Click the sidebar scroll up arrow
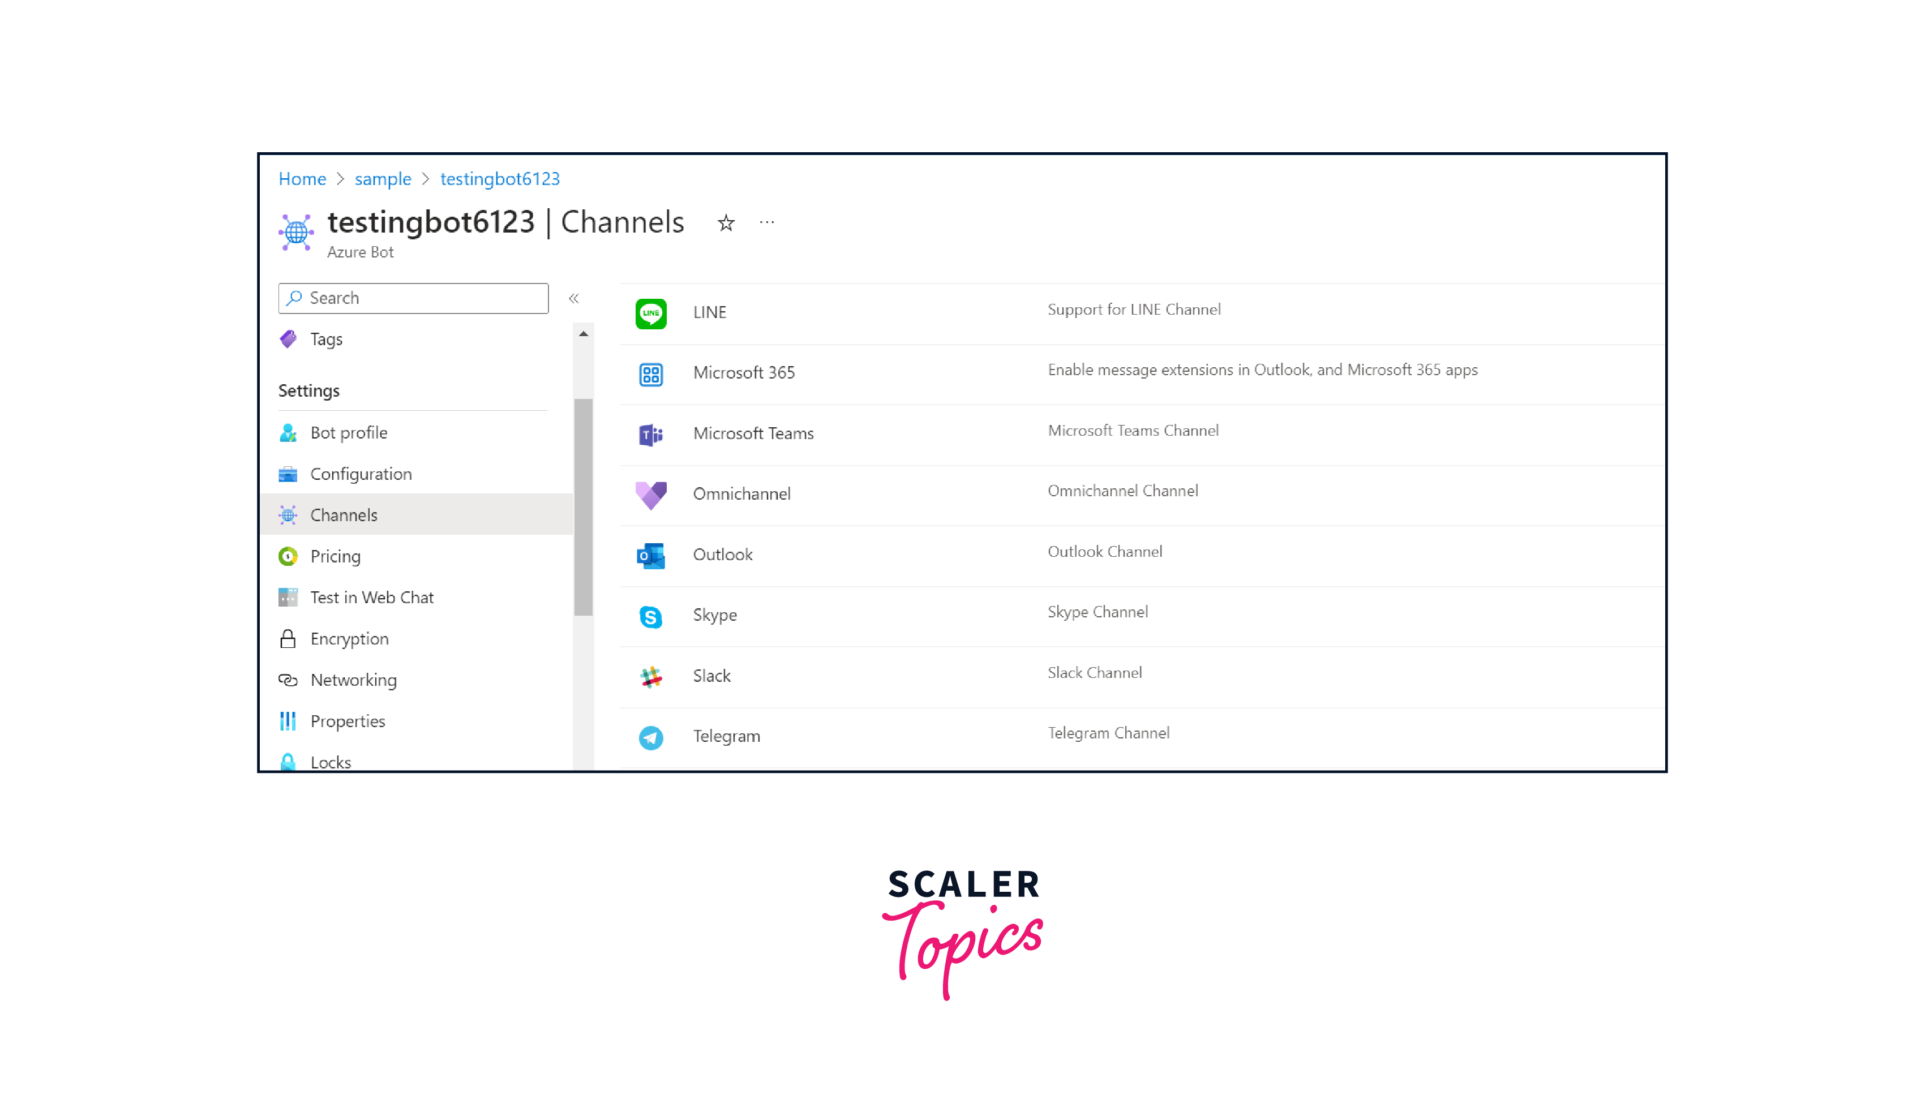Viewport: 1925px width, 1117px height. [x=584, y=334]
